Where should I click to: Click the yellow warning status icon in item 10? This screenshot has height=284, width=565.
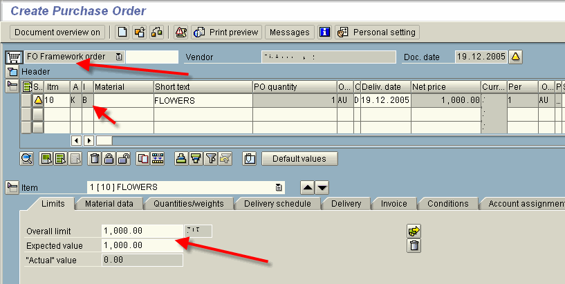pos(38,100)
